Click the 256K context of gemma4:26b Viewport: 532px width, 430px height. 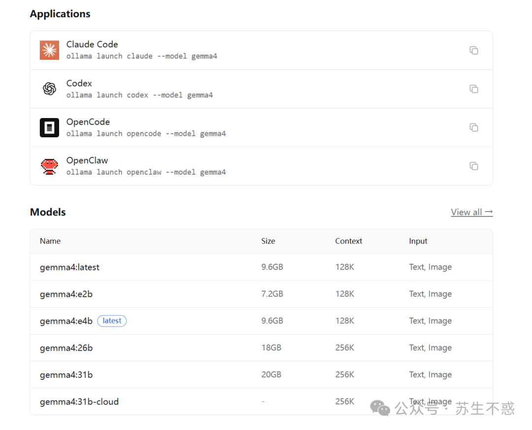[345, 348]
